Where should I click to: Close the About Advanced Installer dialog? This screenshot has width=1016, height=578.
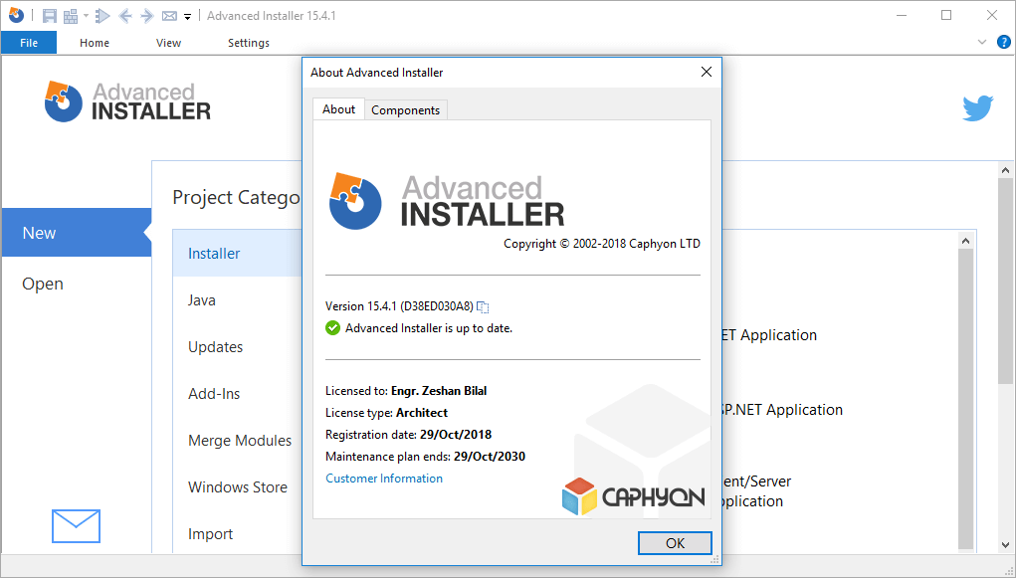click(707, 72)
